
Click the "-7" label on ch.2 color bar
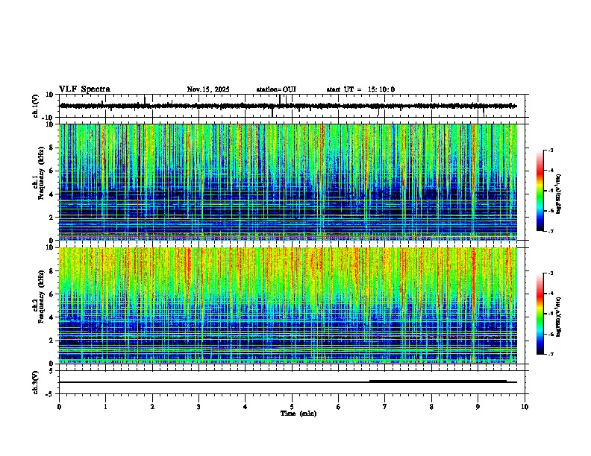click(x=550, y=354)
